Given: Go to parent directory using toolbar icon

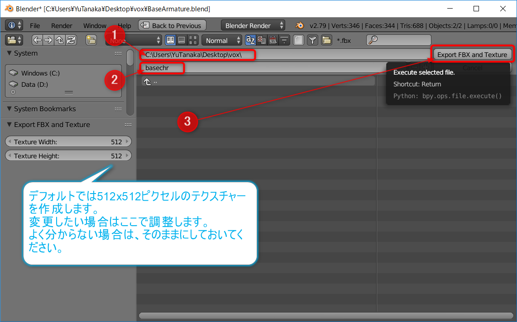Looking at the screenshot, I should (59, 40).
